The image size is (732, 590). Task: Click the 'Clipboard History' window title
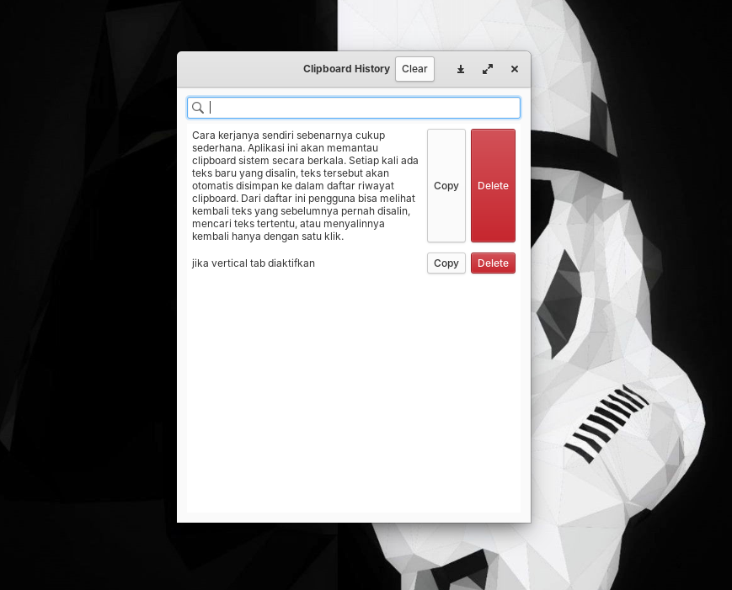346,69
